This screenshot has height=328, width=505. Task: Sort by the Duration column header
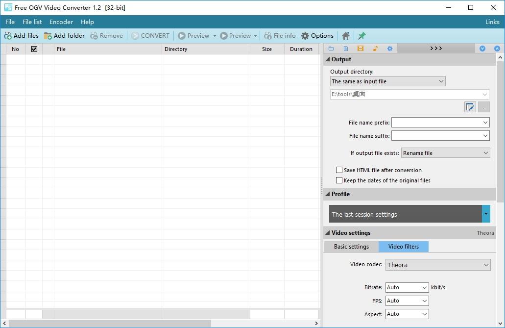tap(301, 49)
